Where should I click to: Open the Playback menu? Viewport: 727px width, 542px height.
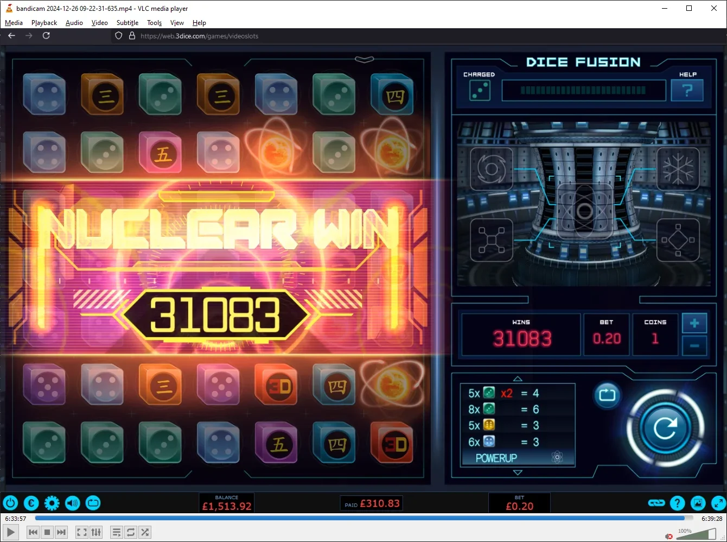click(44, 23)
